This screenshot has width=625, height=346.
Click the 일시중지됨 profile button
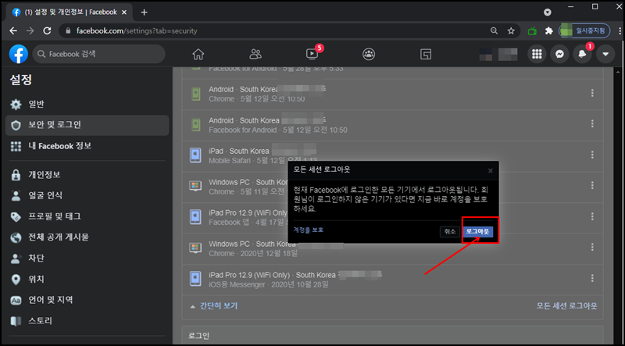point(584,30)
